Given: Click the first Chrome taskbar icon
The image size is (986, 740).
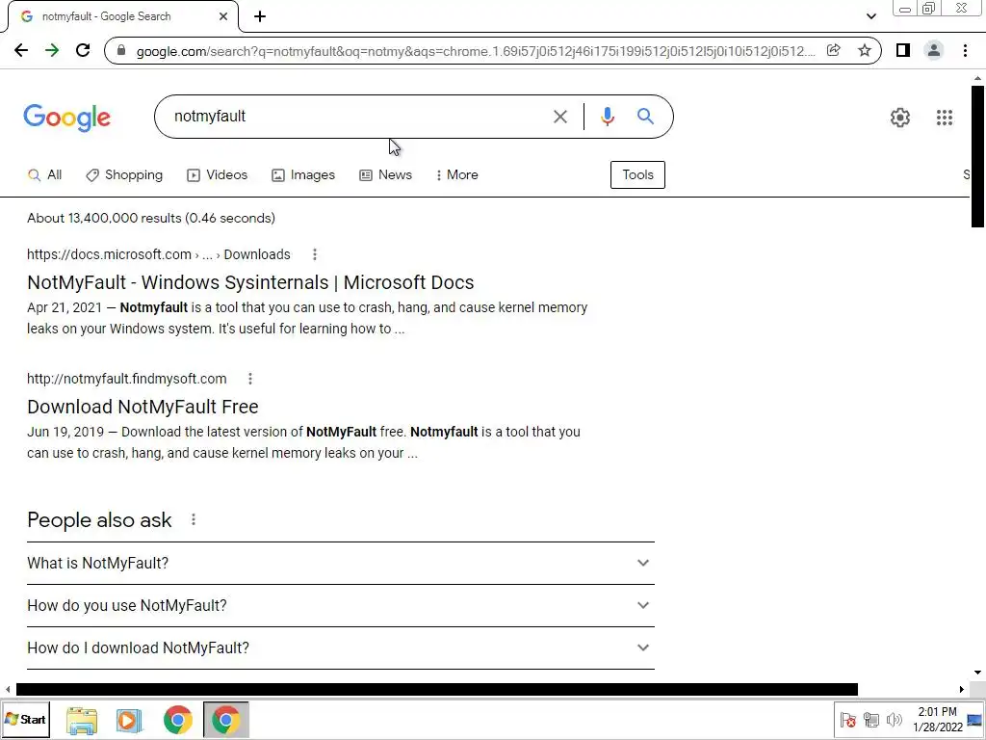Looking at the screenshot, I should click(x=178, y=721).
